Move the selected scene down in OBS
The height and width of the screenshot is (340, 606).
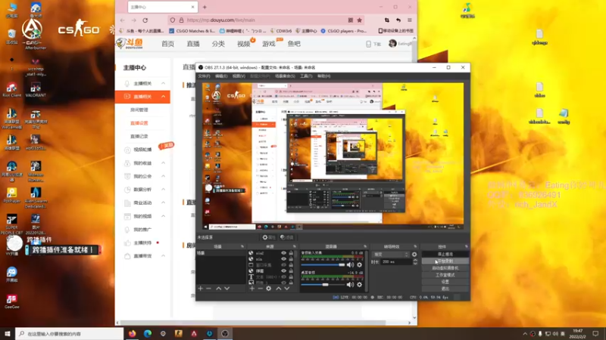click(226, 289)
